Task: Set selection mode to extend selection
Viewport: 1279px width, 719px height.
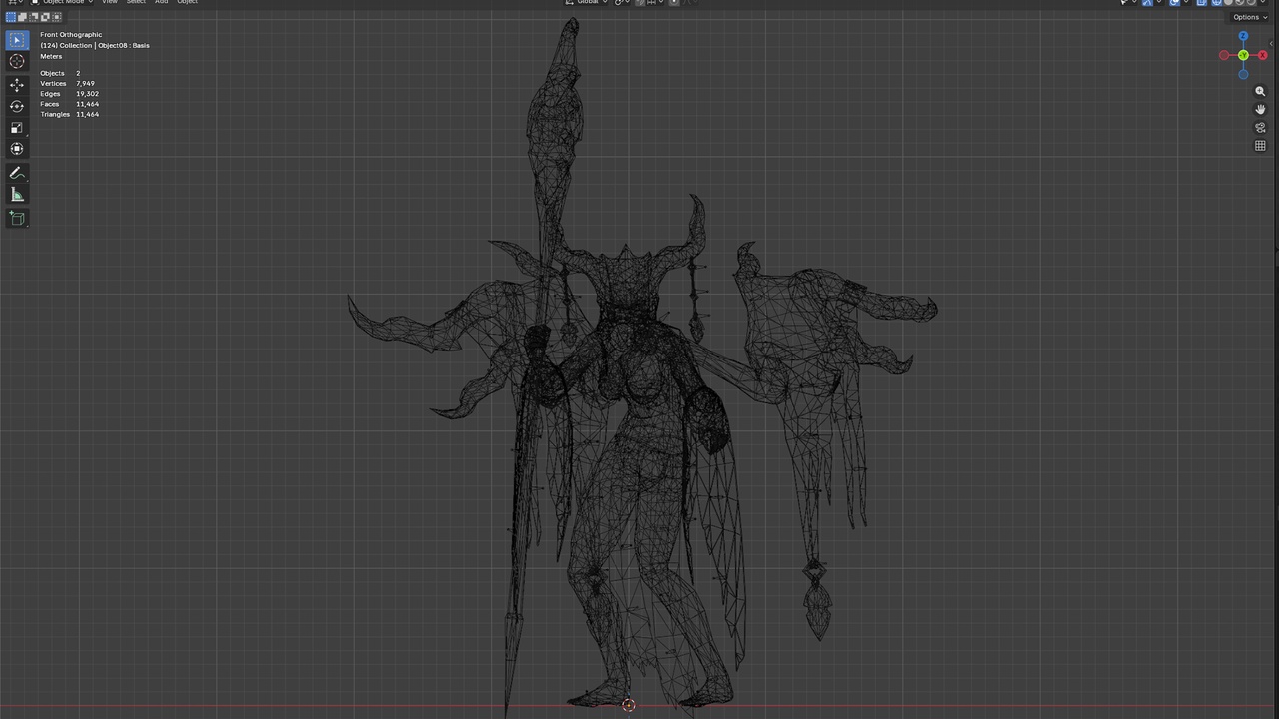Action: (22, 17)
